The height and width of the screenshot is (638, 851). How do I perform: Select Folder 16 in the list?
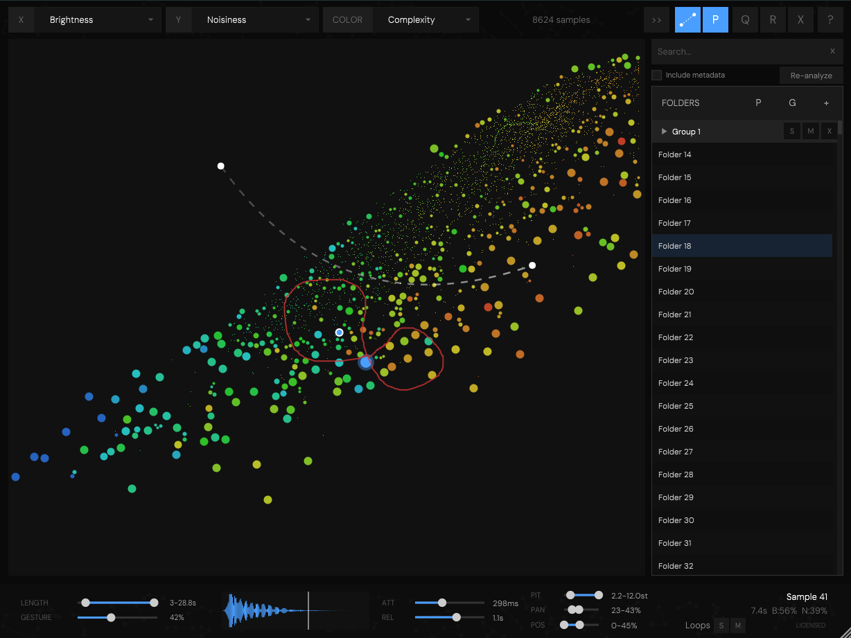pos(742,200)
